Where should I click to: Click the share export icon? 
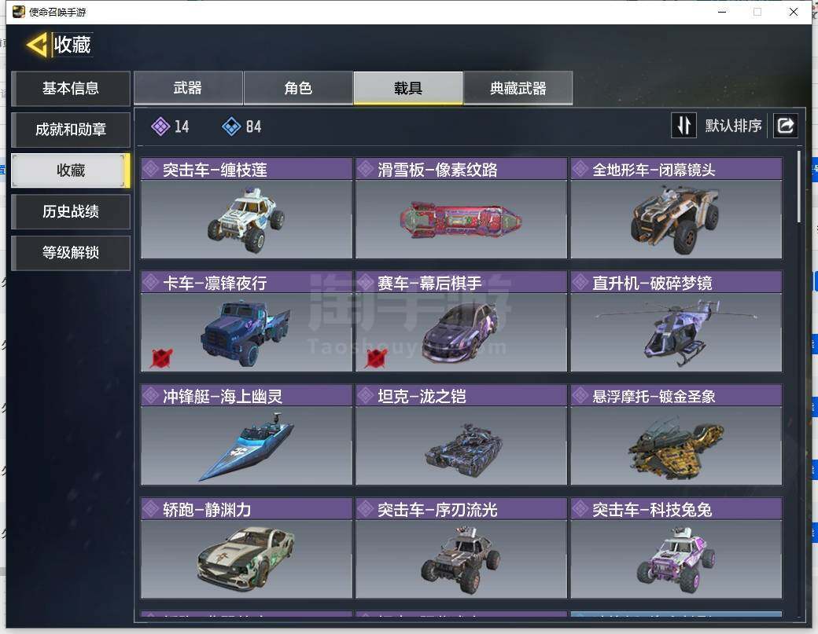(x=786, y=126)
